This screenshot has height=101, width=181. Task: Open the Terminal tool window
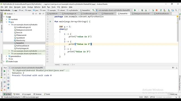(37, 94)
